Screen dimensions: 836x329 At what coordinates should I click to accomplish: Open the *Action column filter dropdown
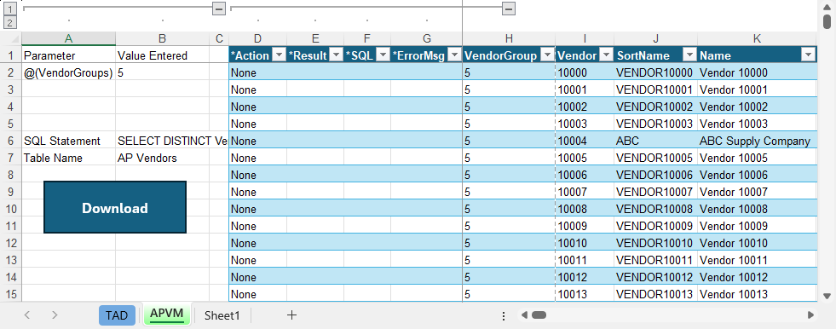tap(280, 55)
